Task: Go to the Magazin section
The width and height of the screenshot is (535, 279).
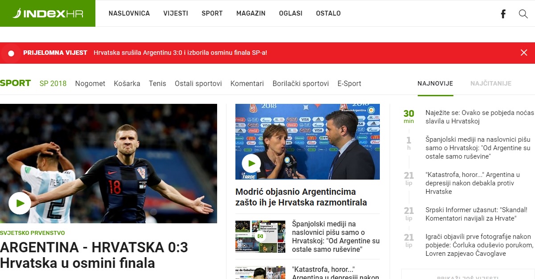Action: (251, 13)
